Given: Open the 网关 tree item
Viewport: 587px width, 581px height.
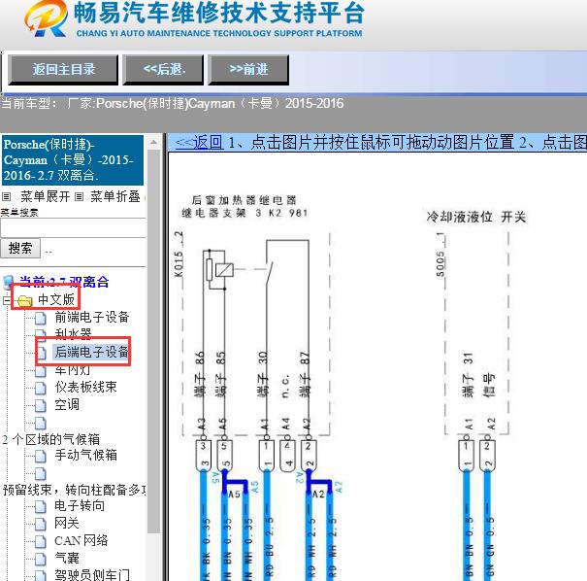Looking at the screenshot, I should pyautogui.click(x=67, y=523).
